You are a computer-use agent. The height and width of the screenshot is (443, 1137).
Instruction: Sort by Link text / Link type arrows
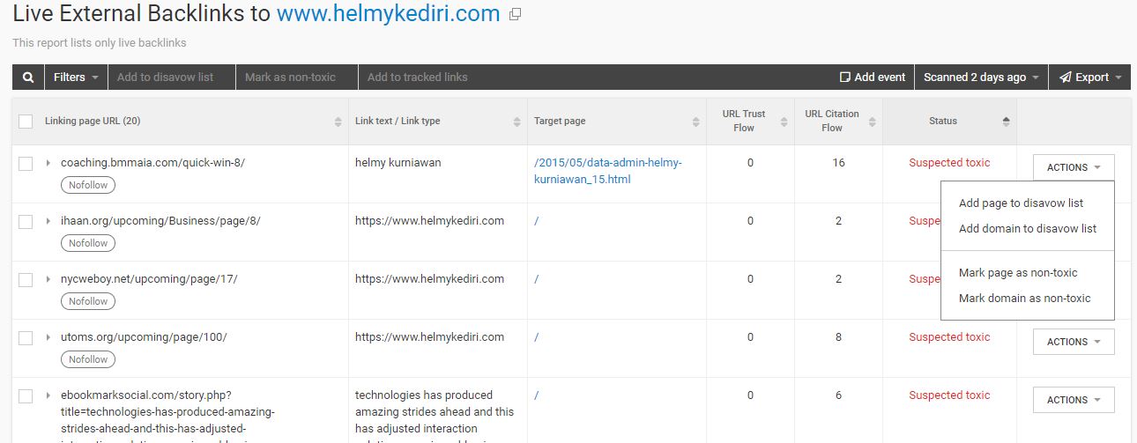click(x=517, y=122)
